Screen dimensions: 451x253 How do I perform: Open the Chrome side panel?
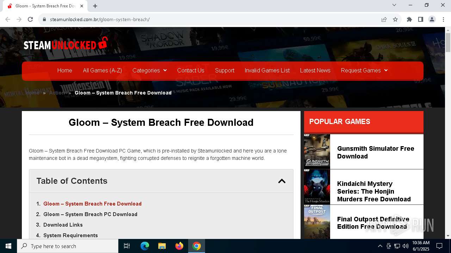[x=421, y=19]
